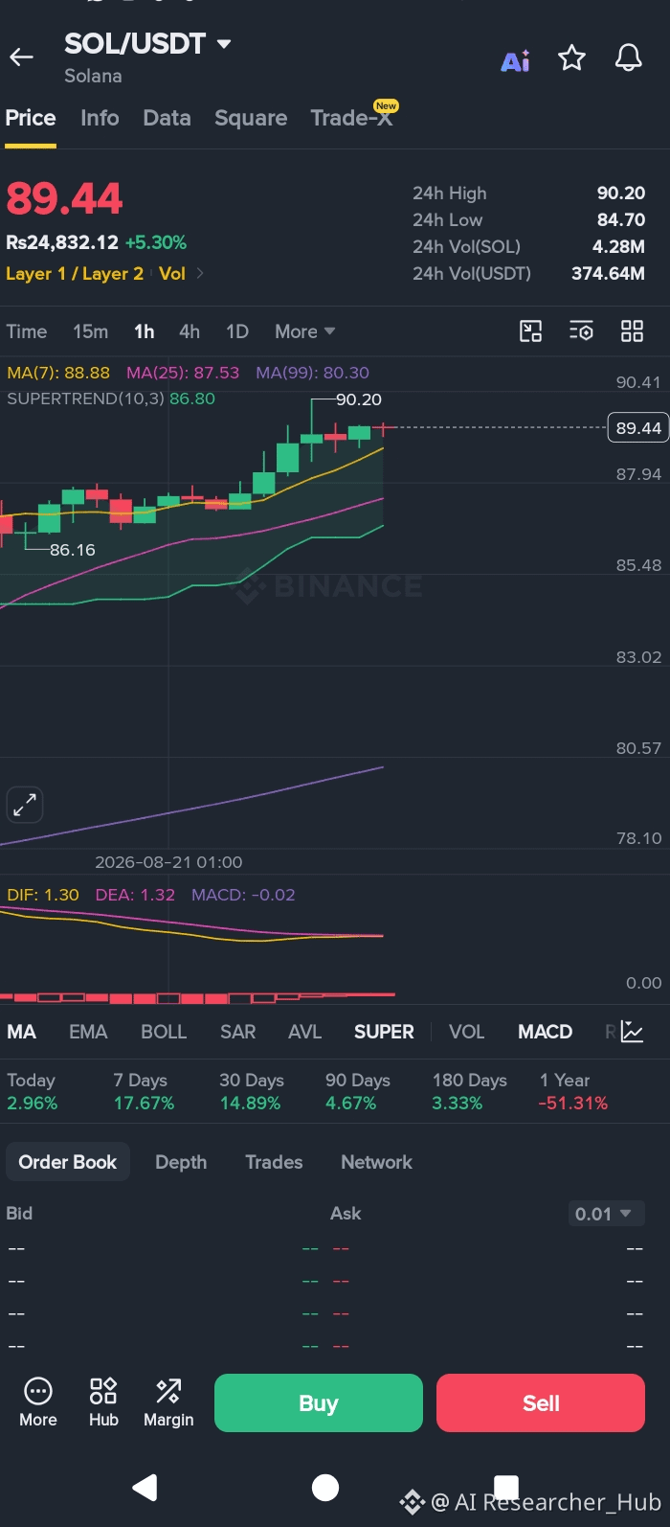Select the 15m timeframe

[90, 331]
